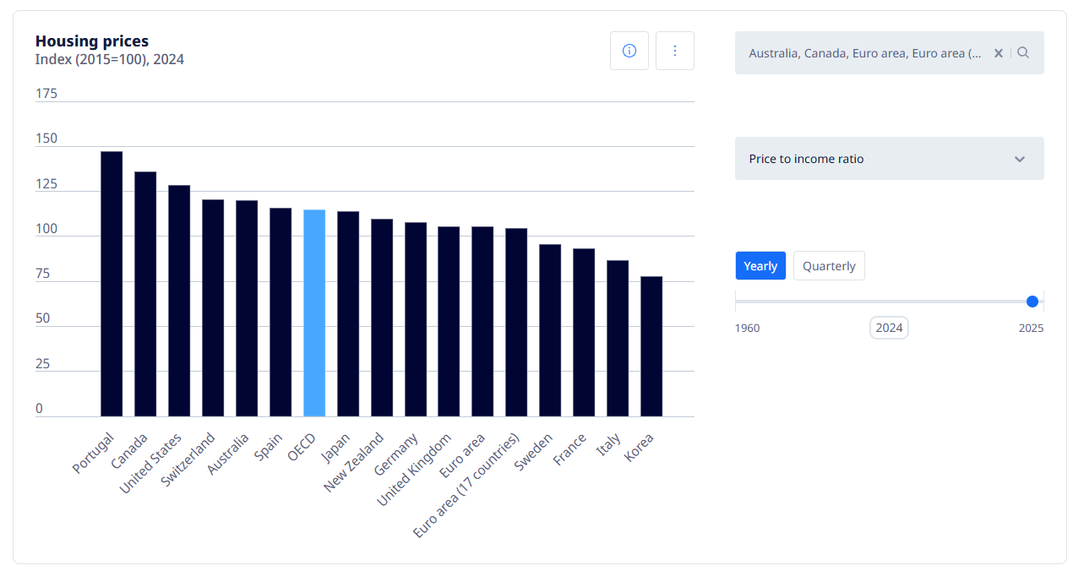Screen dimensions: 1084x576
Task: Click the country selection search field
Action: [x=864, y=53]
